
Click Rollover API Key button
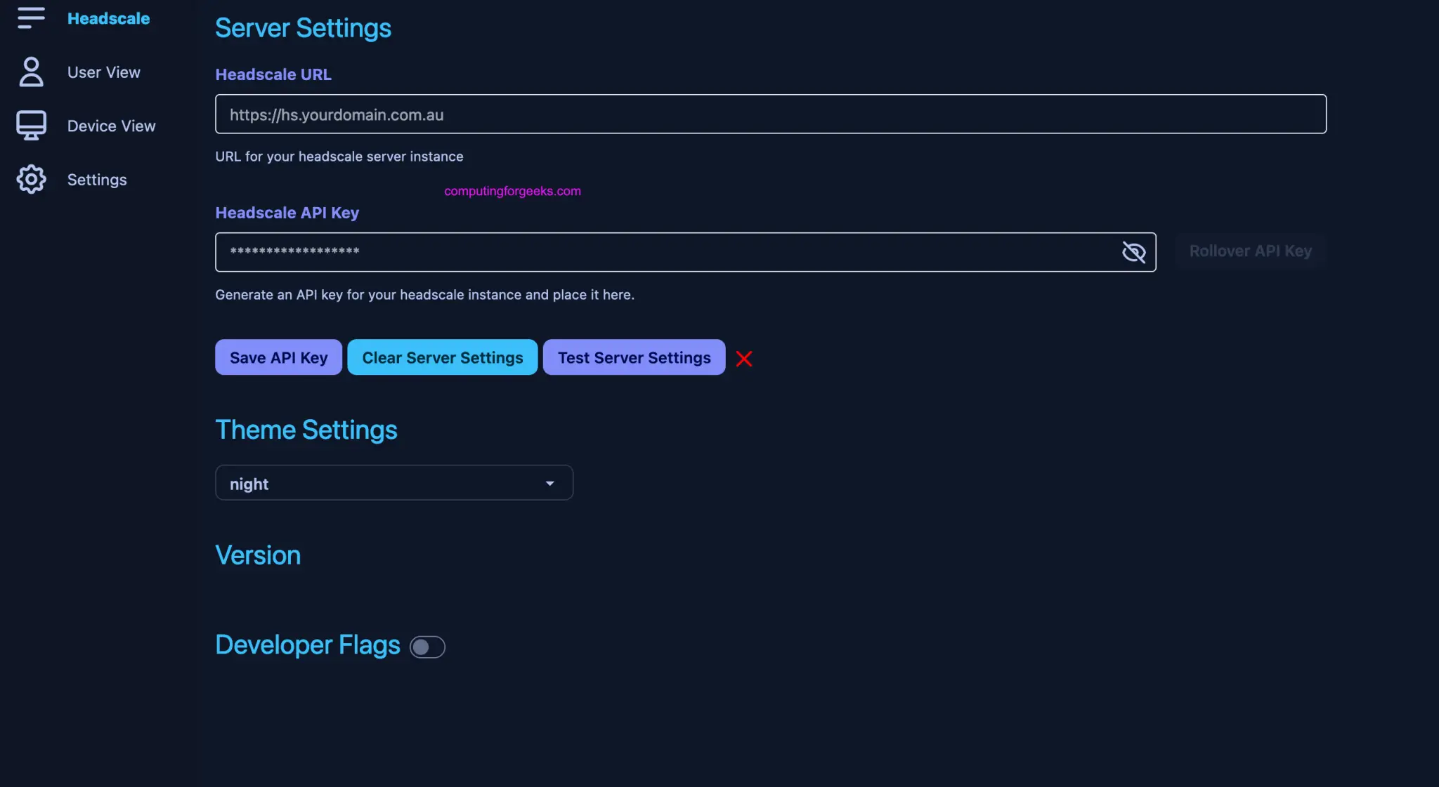[x=1251, y=251]
